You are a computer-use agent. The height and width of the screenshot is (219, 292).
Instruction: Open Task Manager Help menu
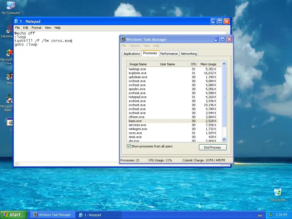pos(156,46)
